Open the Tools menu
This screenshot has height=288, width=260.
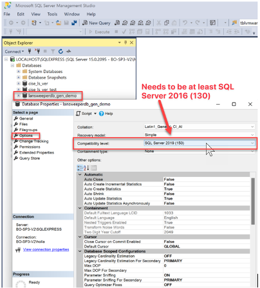52,14
